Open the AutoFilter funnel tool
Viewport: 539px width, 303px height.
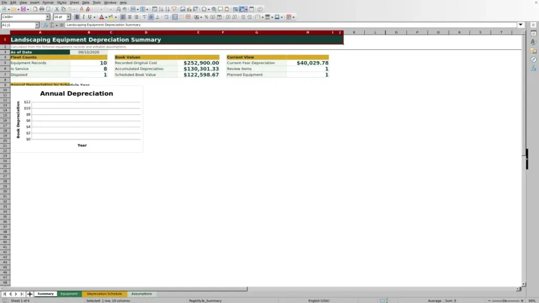[x=174, y=9]
